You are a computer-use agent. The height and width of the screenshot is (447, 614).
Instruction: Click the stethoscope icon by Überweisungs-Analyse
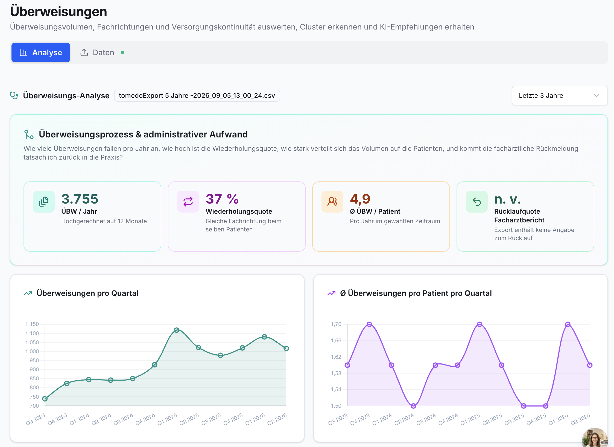(14, 96)
